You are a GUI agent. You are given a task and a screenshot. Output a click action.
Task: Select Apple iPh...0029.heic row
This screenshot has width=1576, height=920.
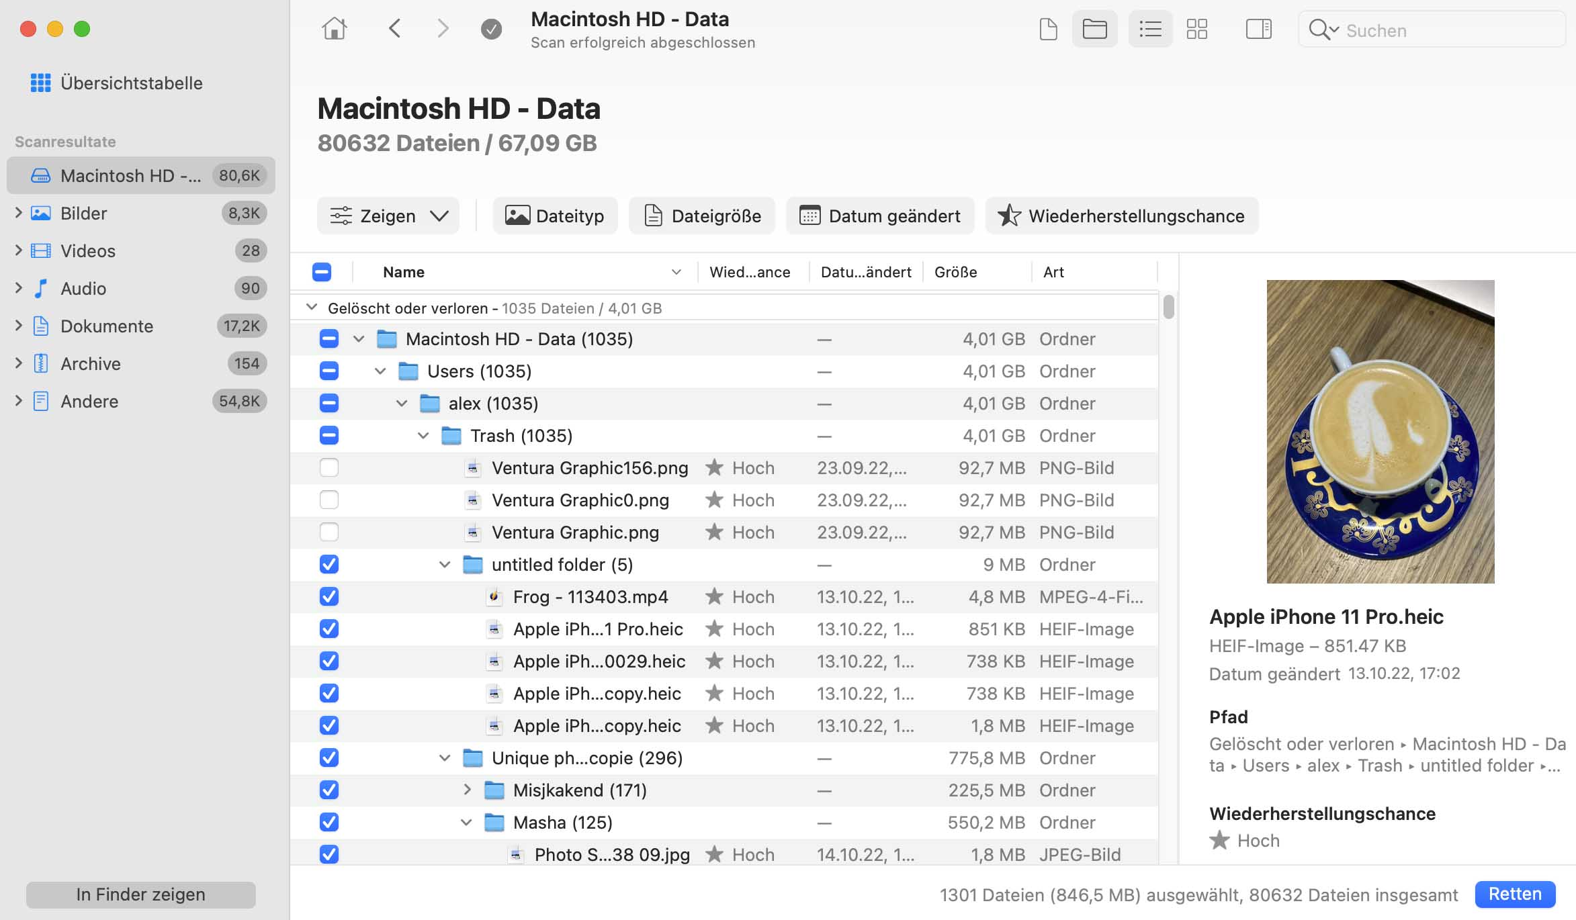pyautogui.click(x=724, y=661)
